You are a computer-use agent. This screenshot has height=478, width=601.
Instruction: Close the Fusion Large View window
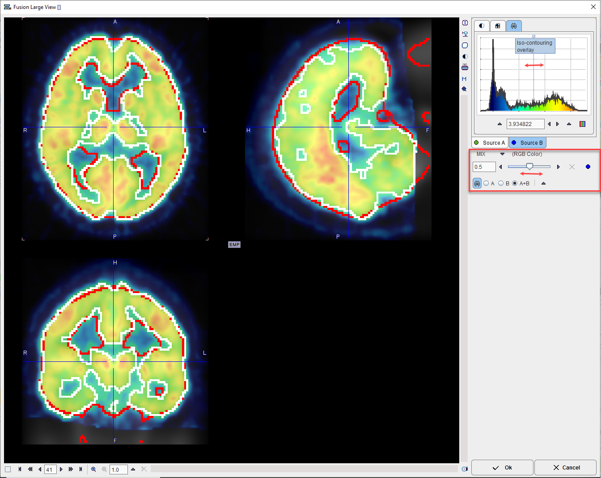[x=593, y=7]
